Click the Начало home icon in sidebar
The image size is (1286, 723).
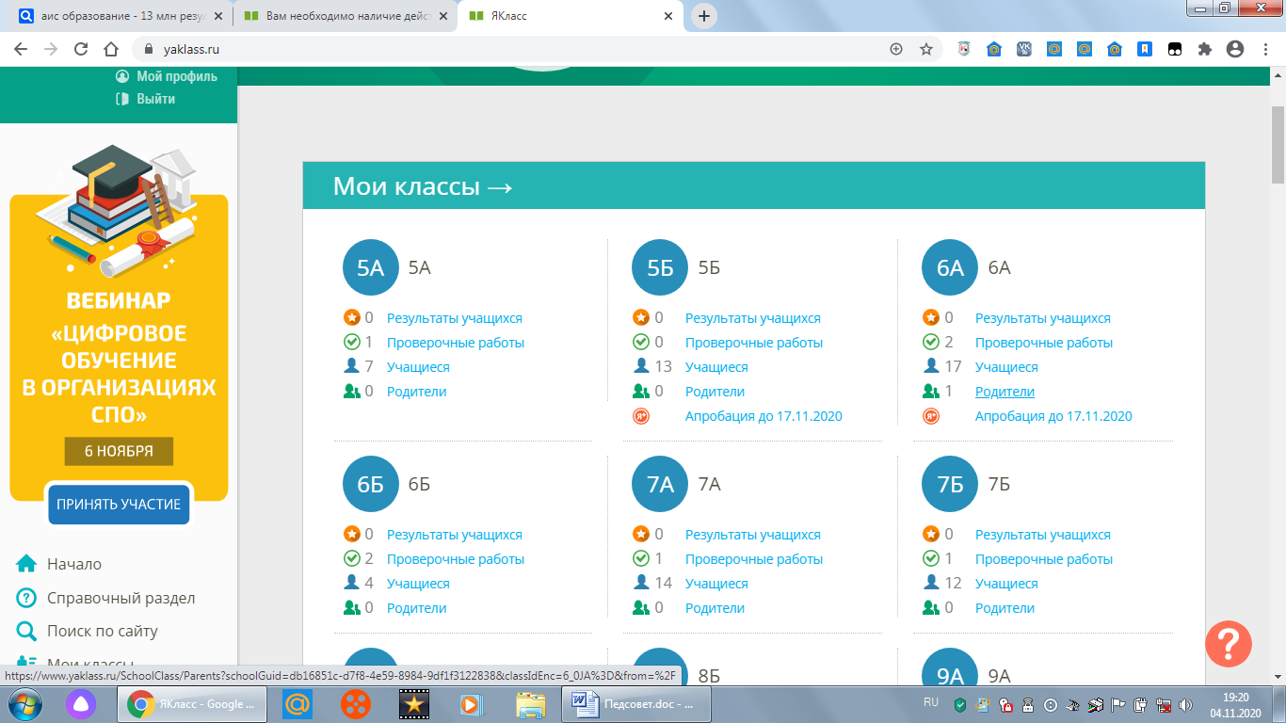26,564
